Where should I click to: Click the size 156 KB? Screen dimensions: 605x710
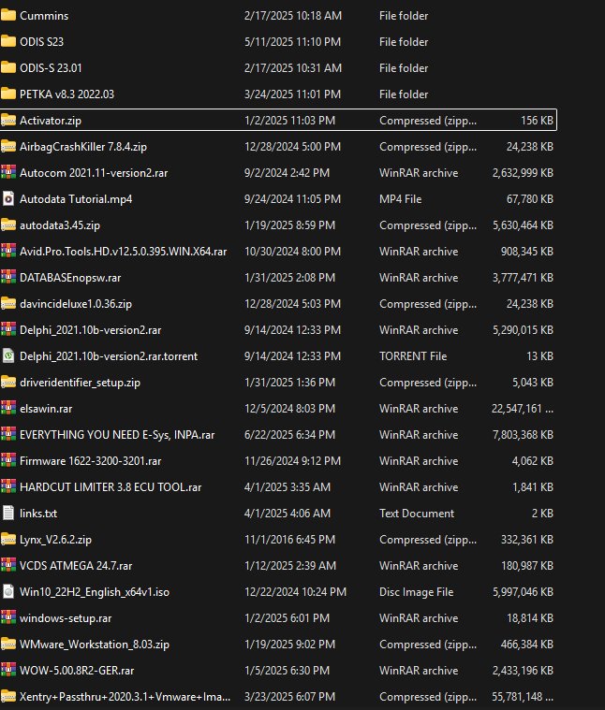point(537,121)
